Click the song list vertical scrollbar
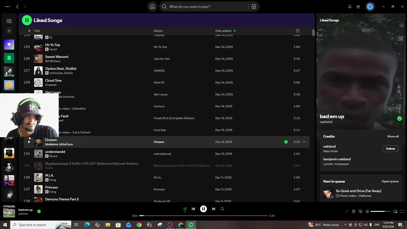 pos(313,33)
